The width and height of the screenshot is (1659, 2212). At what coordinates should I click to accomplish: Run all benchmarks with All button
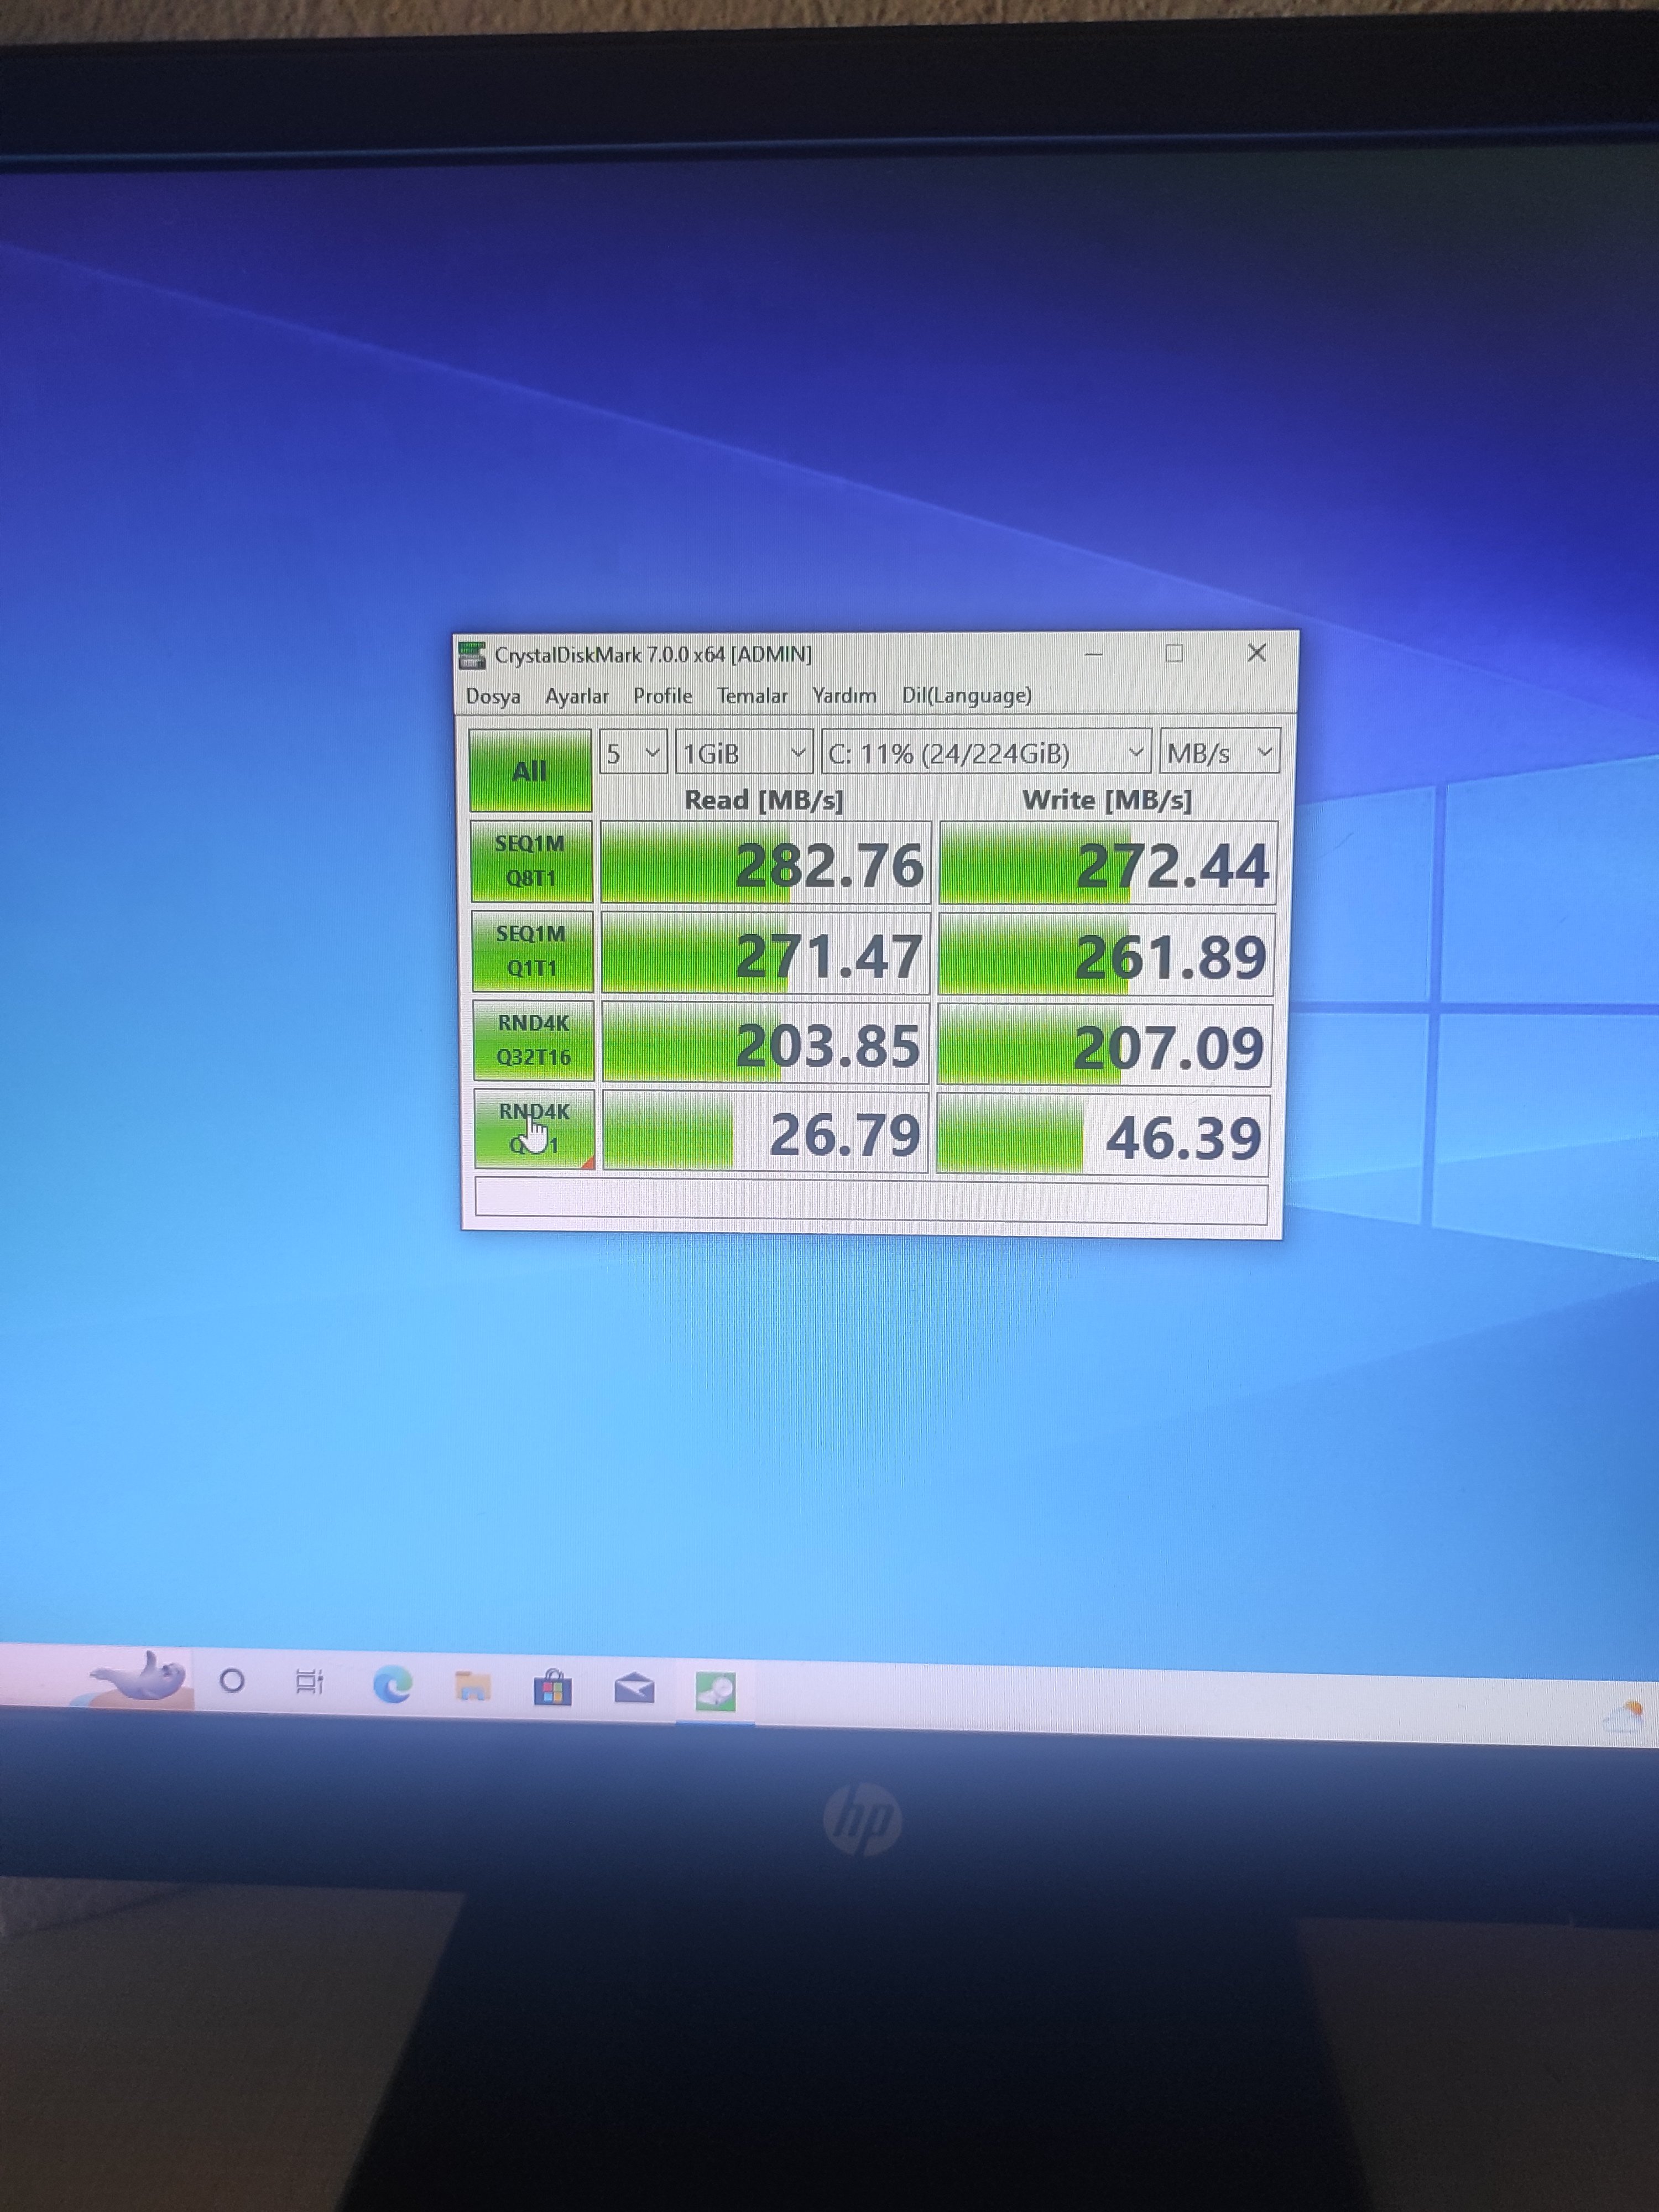[530, 770]
